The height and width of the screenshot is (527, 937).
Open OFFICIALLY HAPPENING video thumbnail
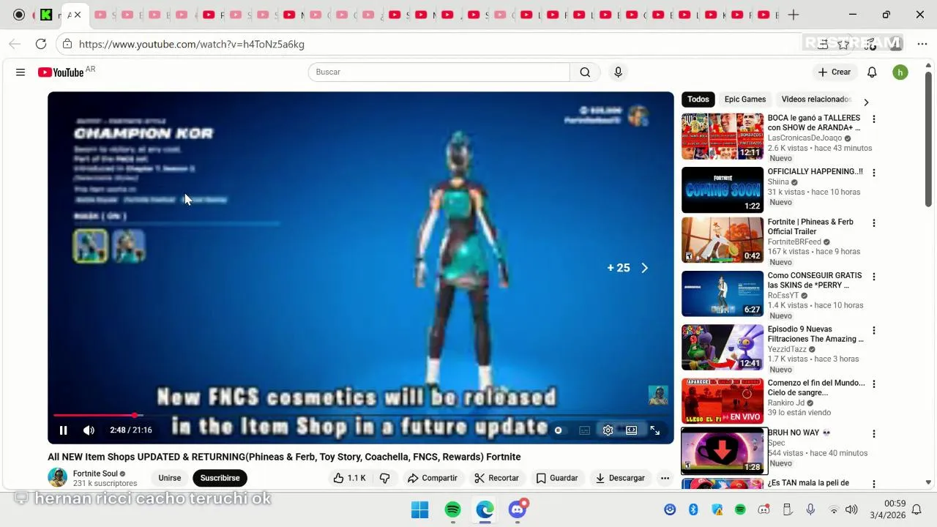723,190
